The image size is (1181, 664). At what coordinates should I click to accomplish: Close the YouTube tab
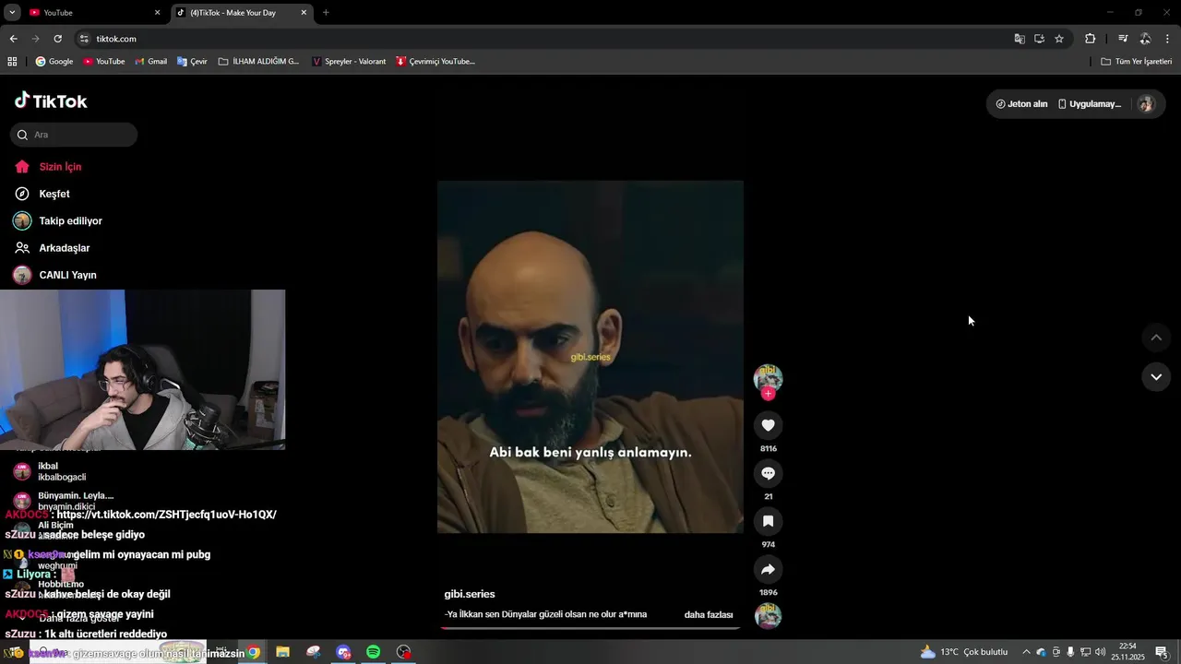click(x=157, y=13)
